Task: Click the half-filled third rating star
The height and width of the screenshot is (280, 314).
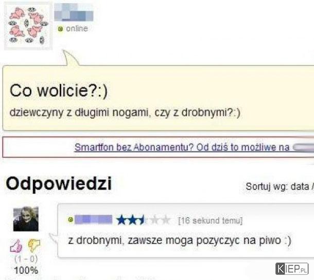Action: pyautogui.click(x=142, y=220)
